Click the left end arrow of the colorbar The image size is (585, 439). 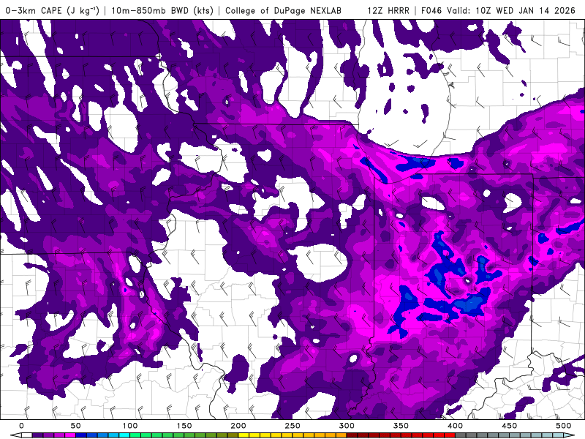[15, 435]
